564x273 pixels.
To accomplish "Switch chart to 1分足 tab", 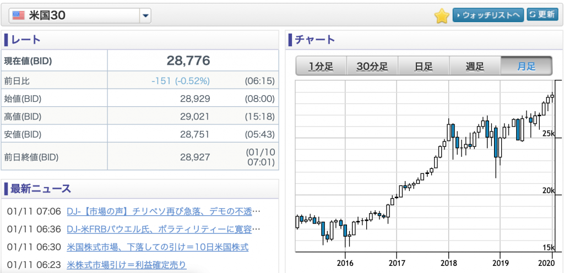I will click(321, 65).
